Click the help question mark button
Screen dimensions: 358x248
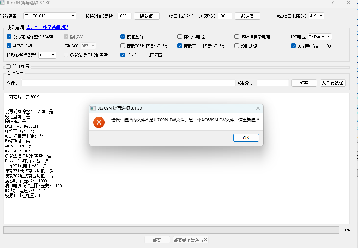[332, 2]
